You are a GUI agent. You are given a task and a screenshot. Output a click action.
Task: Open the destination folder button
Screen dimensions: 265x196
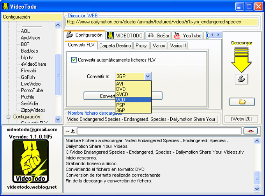tap(242, 102)
